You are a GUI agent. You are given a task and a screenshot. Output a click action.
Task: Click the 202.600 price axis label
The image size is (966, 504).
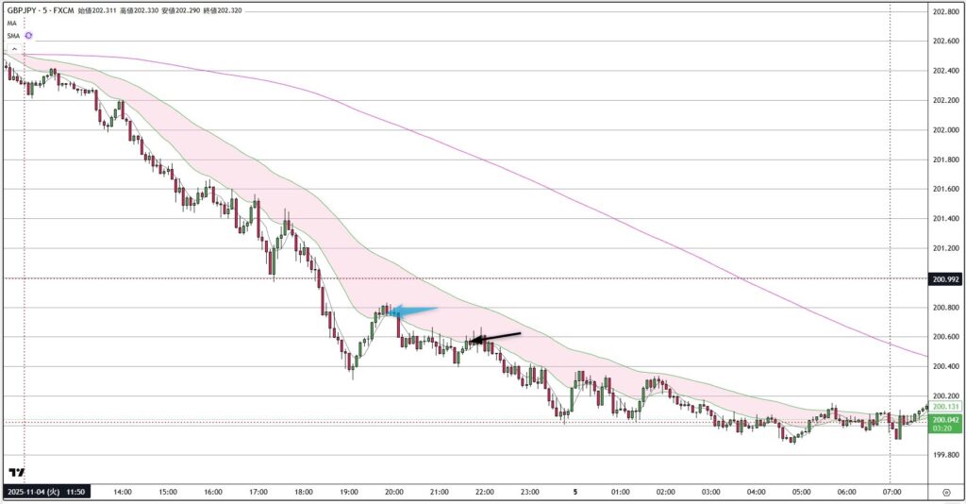coord(945,42)
